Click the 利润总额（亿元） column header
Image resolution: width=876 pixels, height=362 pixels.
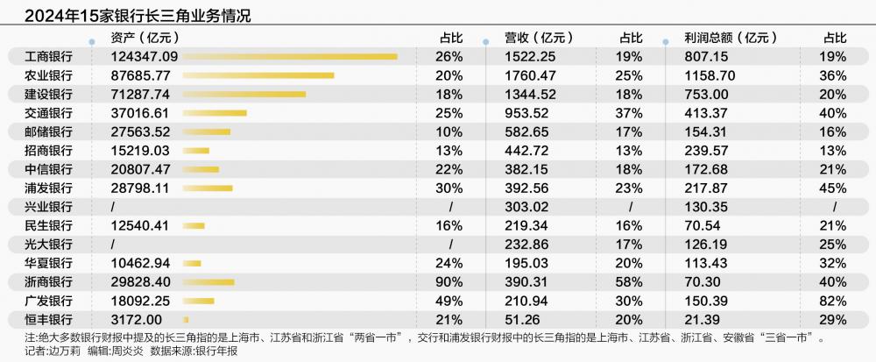(x=731, y=38)
